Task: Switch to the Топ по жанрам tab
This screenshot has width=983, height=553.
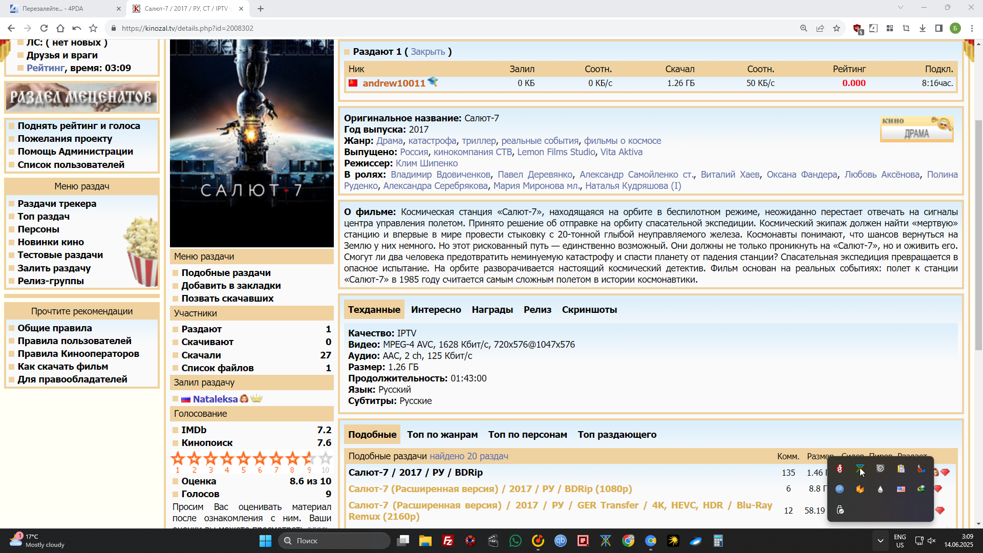Action: click(442, 435)
